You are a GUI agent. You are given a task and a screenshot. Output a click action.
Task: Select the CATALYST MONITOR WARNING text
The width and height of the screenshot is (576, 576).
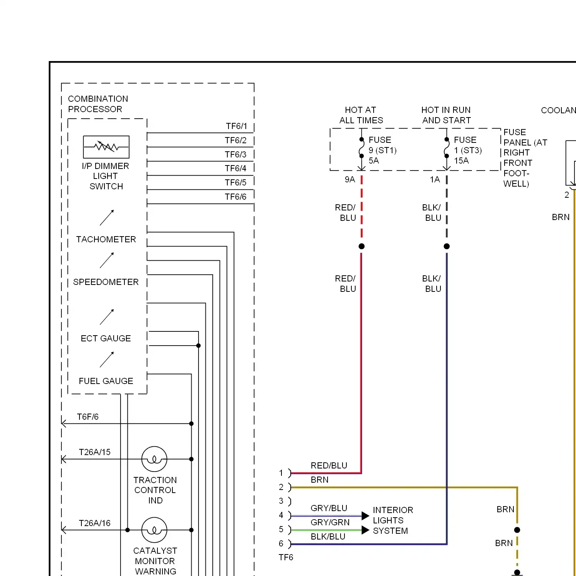coord(155,561)
